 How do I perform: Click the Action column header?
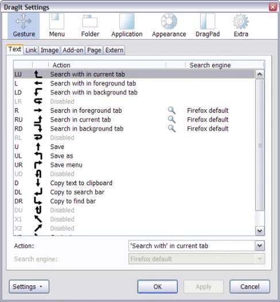[107, 65]
